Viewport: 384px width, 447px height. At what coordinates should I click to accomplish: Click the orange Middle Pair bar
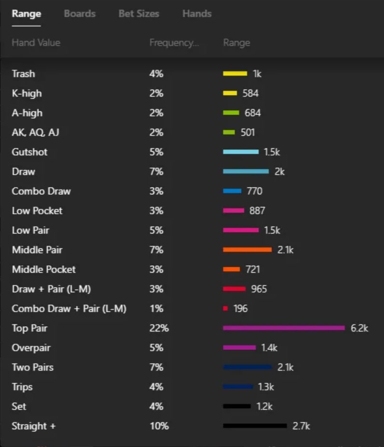[x=247, y=250]
